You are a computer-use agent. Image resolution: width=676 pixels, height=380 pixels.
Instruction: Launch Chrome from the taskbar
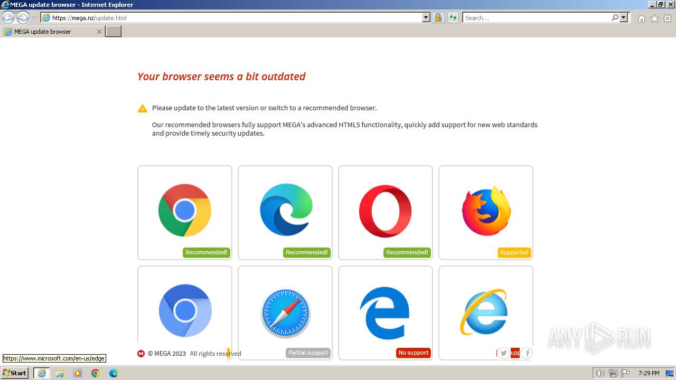pyautogui.click(x=96, y=373)
